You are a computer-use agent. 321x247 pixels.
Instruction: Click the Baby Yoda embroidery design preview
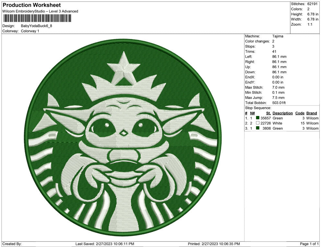point(123,138)
